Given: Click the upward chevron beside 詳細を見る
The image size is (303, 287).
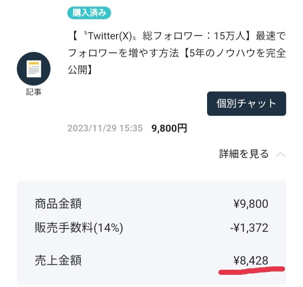Looking at the screenshot, I should click(281, 155).
